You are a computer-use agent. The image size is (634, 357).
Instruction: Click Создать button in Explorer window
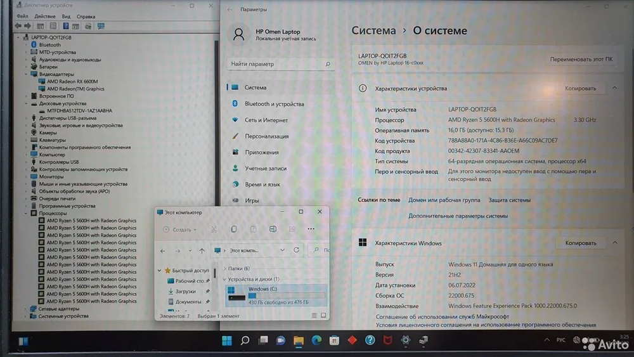coord(180,230)
